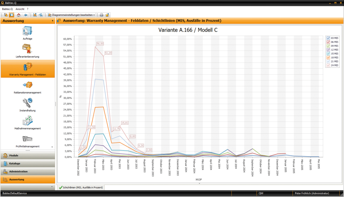The width and height of the screenshot is (344, 197).
Task: Open the Kataloge section button
Action: click(28, 163)
